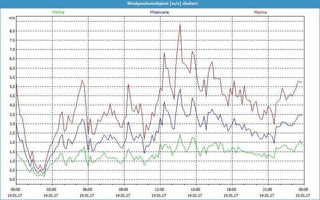Click the 06:00 time axis label
The width and height of the screenshot is (320, 200).
click(x=87, y=190)
